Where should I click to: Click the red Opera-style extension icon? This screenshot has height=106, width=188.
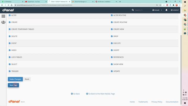click(x=167, y=5)
